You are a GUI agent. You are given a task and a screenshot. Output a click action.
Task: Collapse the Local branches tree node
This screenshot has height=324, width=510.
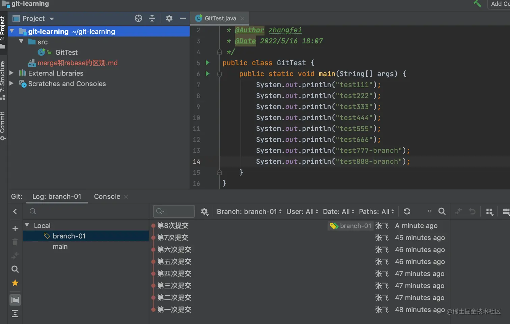click(x=27, y=225)
